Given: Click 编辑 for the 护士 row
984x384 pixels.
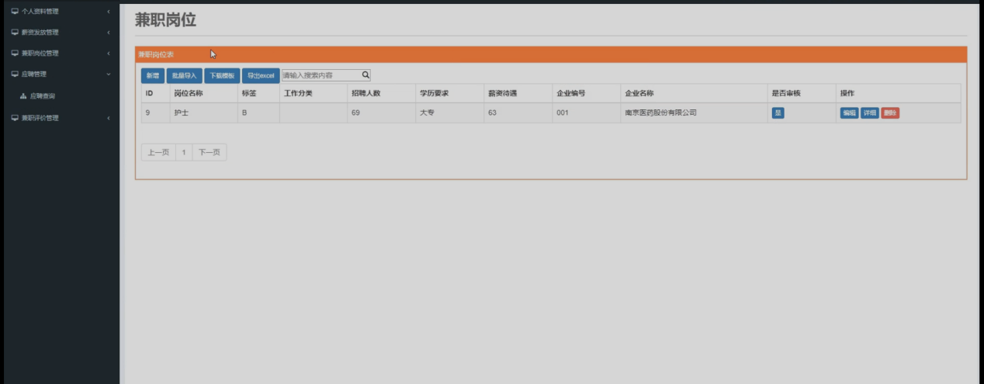Looking at the screenshot, I should click(x=849, y=112).
